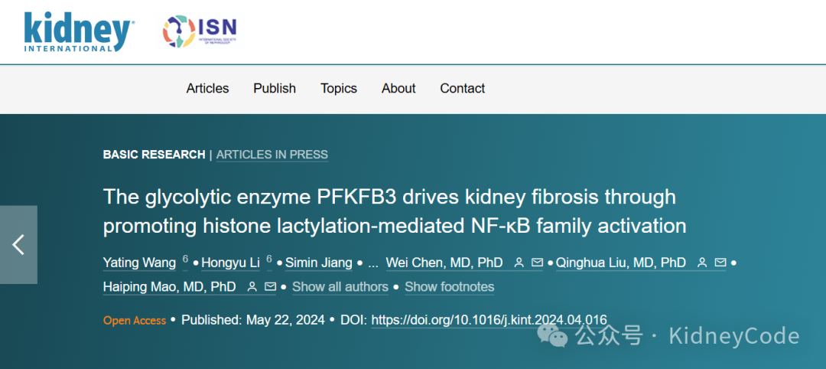Go to the Contact page
Screen dimensions: 826x369
463,89
